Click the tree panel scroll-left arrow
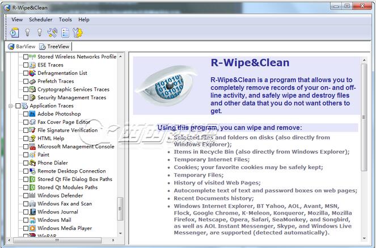The height and width of the screenshot is (248, 376). coord(9,240)
